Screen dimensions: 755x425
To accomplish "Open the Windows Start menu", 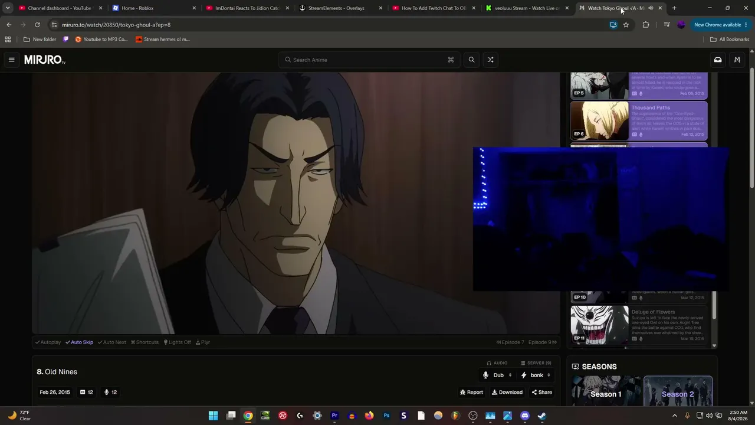I will 213,416.
